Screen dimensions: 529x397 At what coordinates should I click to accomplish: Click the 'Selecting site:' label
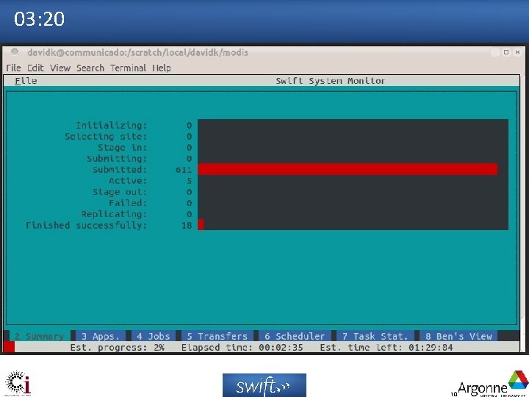tap(106, 137)
